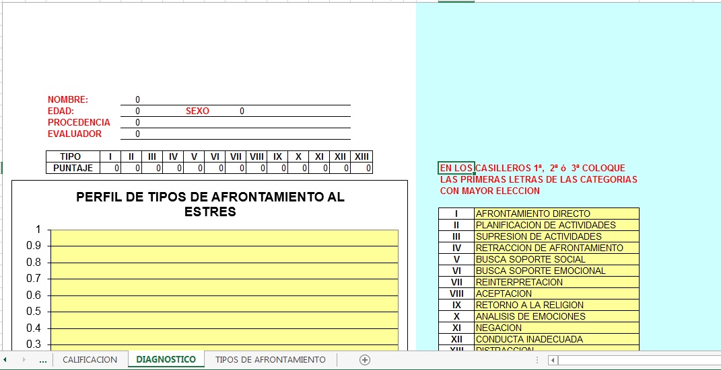721x370 pixels.
Task: Select ACEPTACION cell
Action: pos(556,294)
